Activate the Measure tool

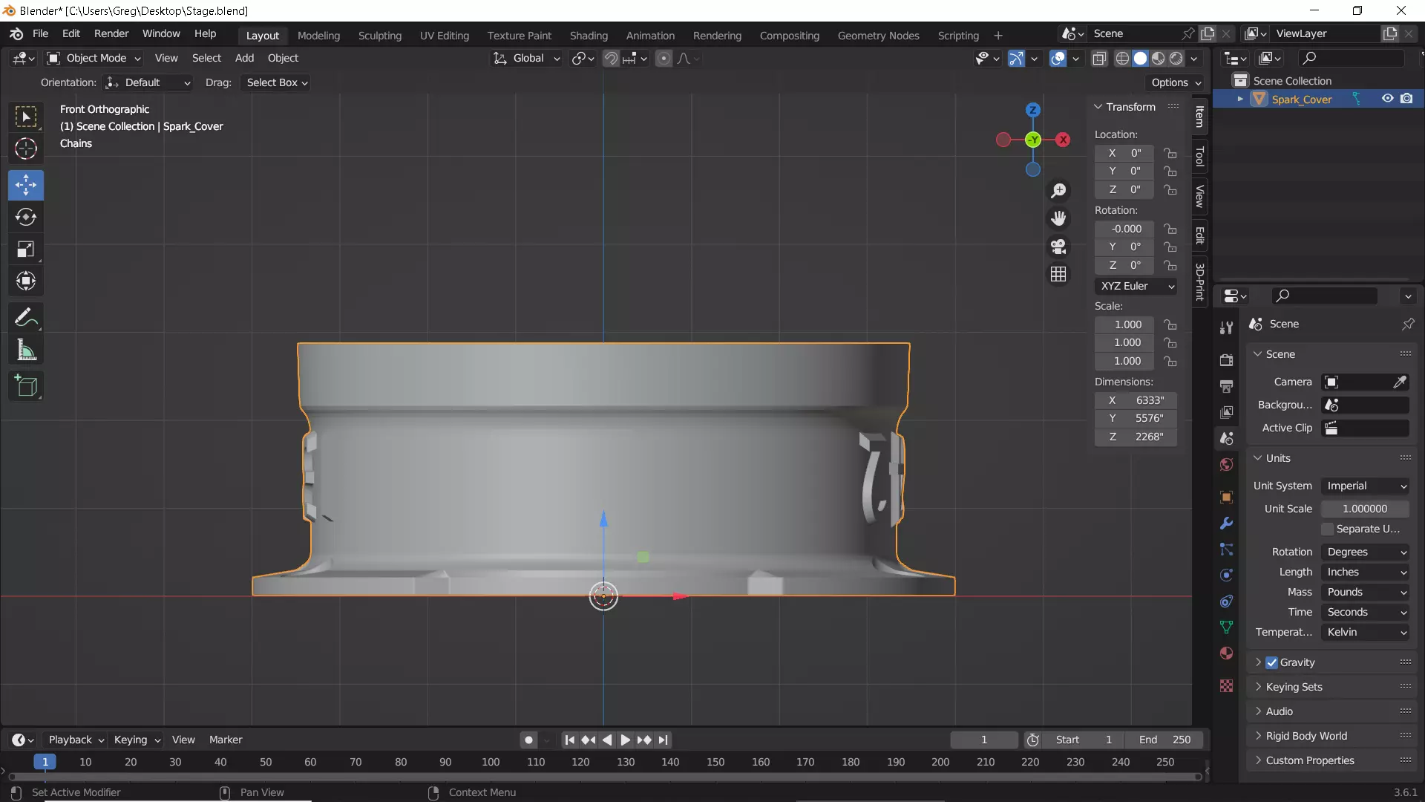click(x=26, y=351)
